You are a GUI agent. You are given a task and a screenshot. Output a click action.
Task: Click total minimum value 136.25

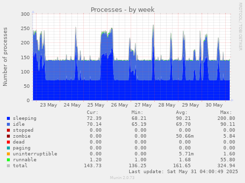138,166
